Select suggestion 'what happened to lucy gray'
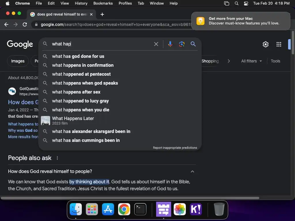The width and height of the screenshot is (295, 221). [x=120, y=101]
